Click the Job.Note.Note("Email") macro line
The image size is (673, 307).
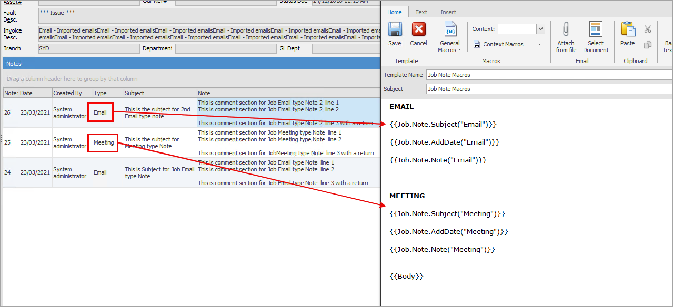(x=438, y=160)
